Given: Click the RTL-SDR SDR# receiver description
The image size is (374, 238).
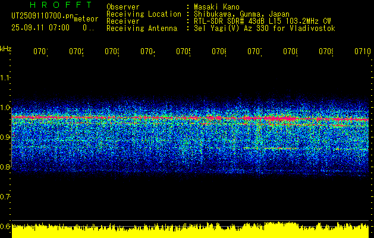Looking at the screenshot, I should coord(262,21).
